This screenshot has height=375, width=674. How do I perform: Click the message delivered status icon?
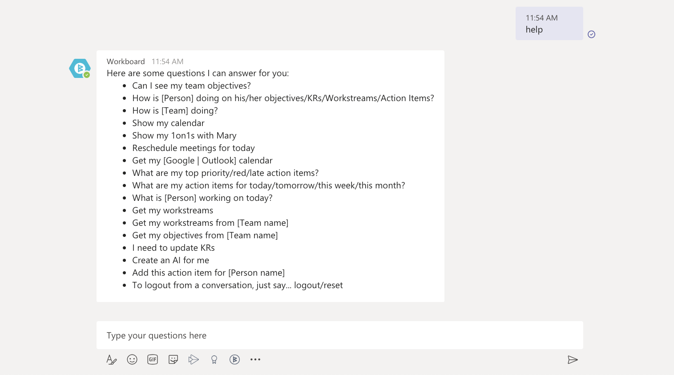click(x=591, y=34)
